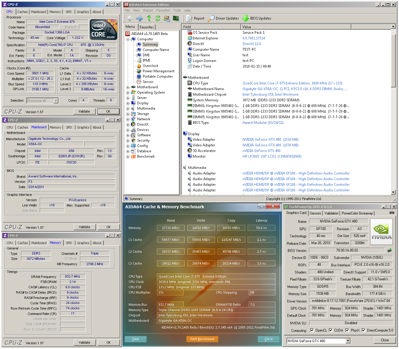Open the DirectX 11.0 value link

(251, 44)
